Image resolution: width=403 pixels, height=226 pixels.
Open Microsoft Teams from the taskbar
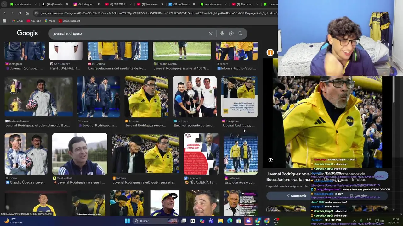(x=211, y=221)
